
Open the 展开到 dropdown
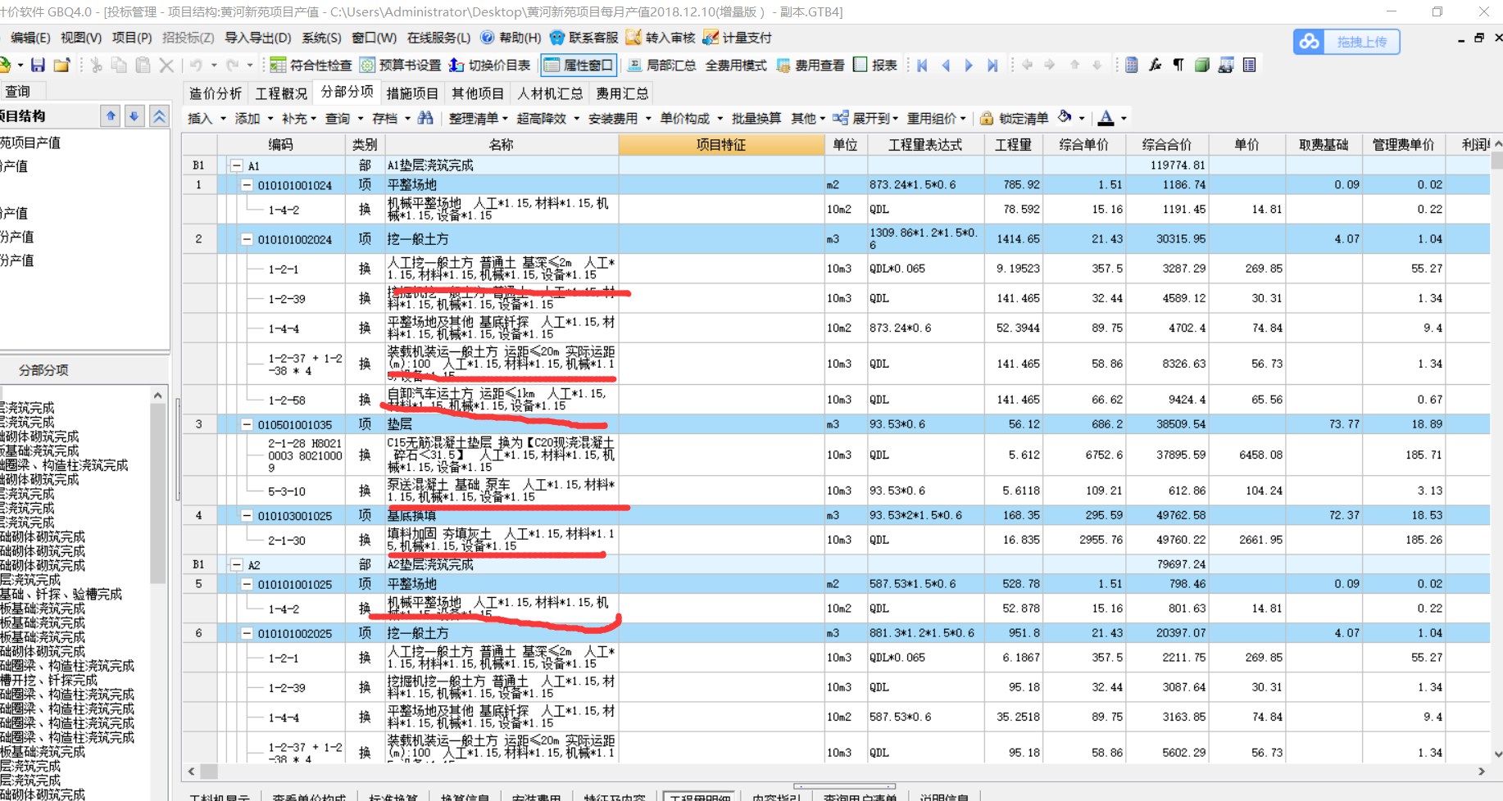click(x=867, y=118)
